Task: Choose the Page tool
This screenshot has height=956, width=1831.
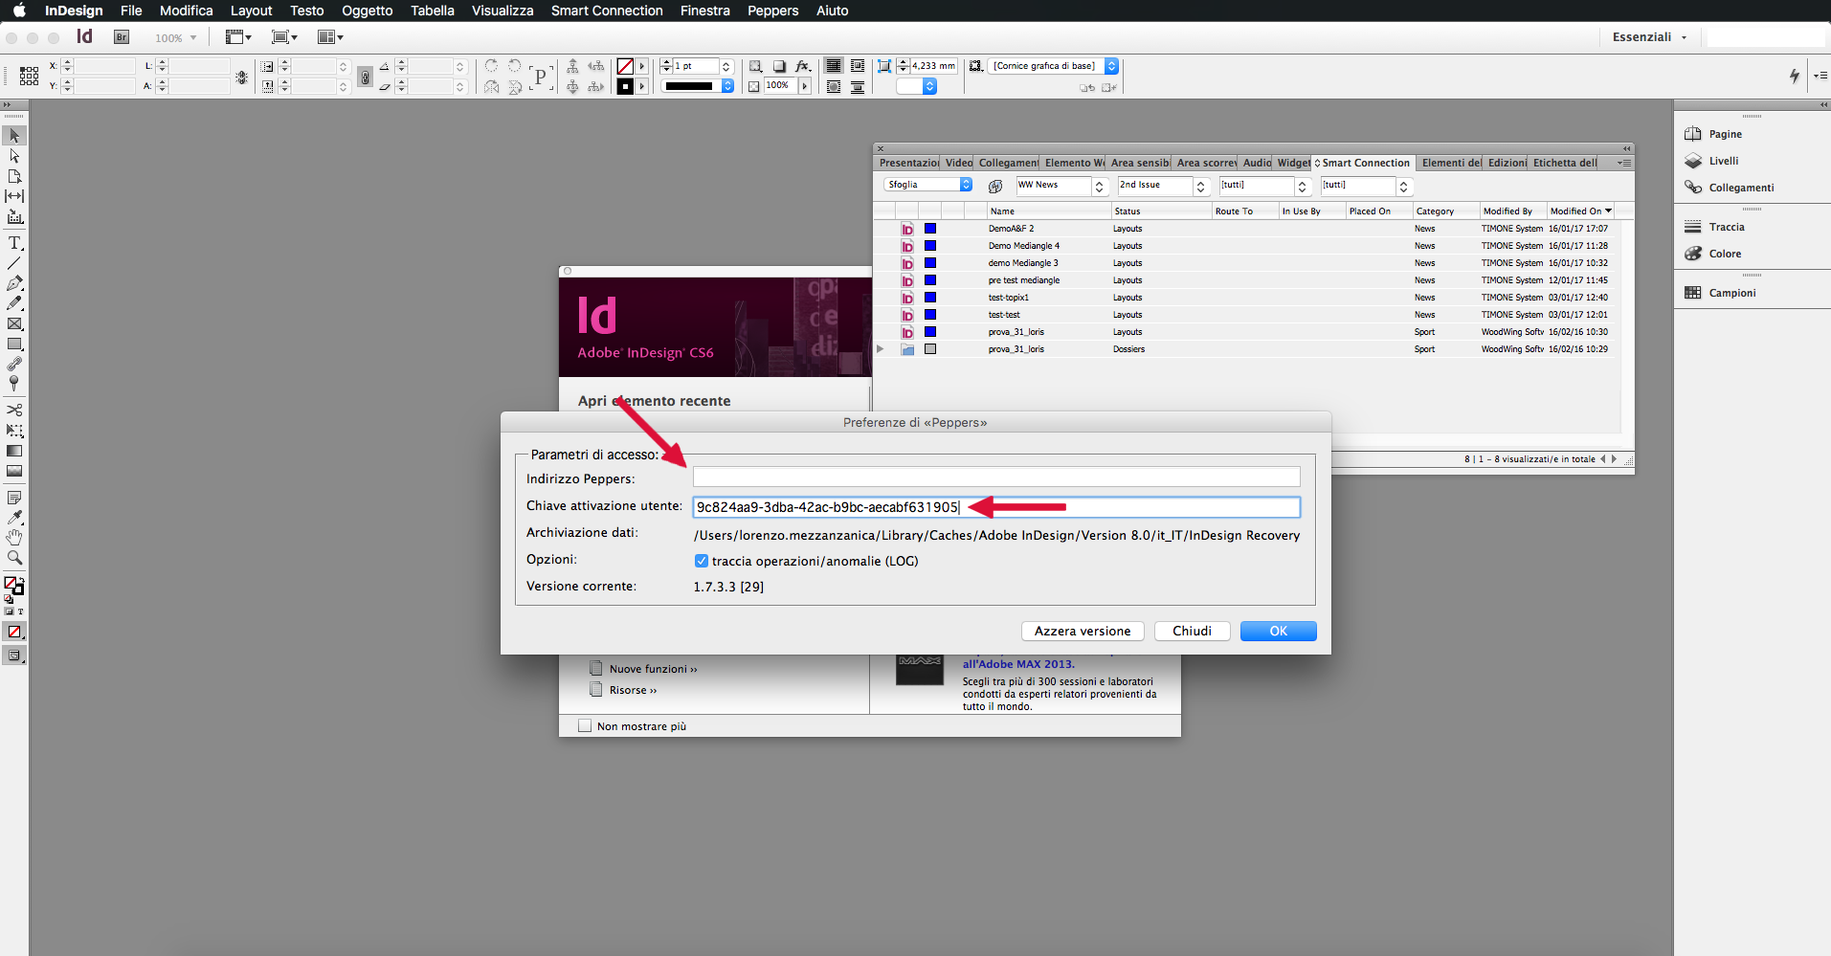Action: (14, 176)
